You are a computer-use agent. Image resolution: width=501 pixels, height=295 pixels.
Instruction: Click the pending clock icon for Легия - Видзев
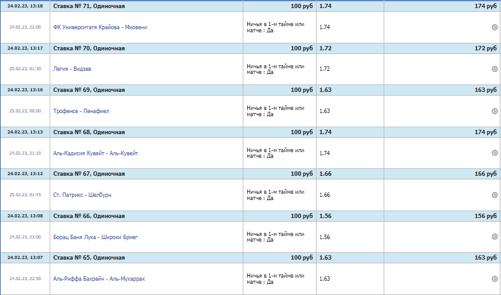tap(495, 69)
